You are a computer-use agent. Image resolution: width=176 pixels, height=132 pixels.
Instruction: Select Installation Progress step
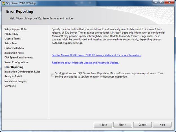point(16,81)
